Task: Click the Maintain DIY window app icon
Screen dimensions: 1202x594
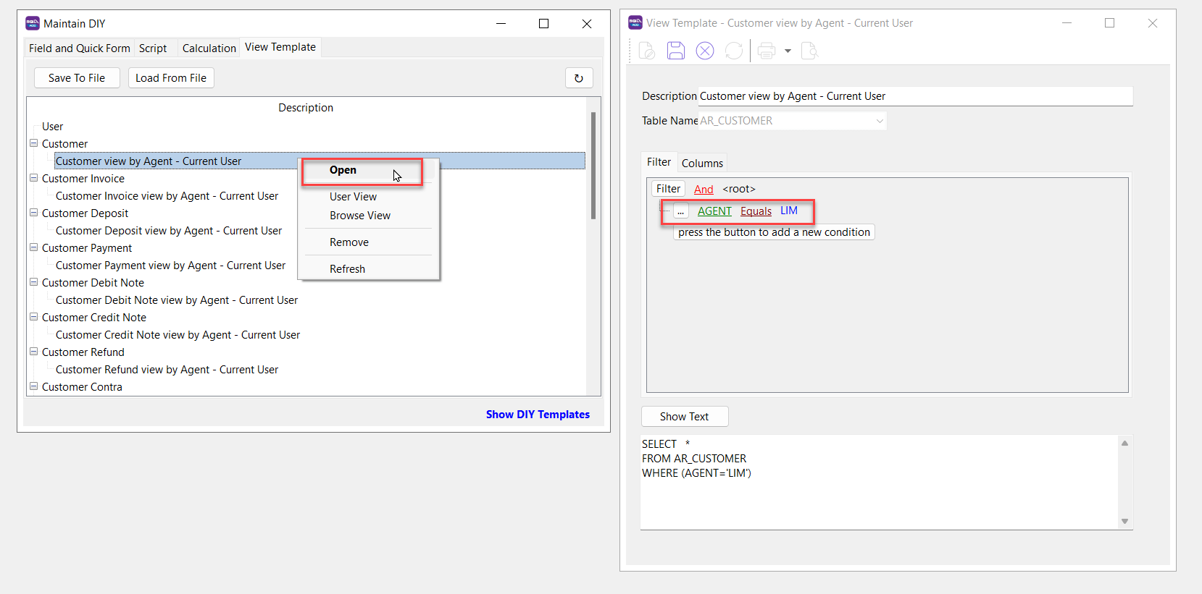Action: [x=33, y=23]
